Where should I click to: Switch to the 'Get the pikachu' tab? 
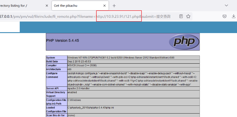pyautogui.click(x=80, y=6)
